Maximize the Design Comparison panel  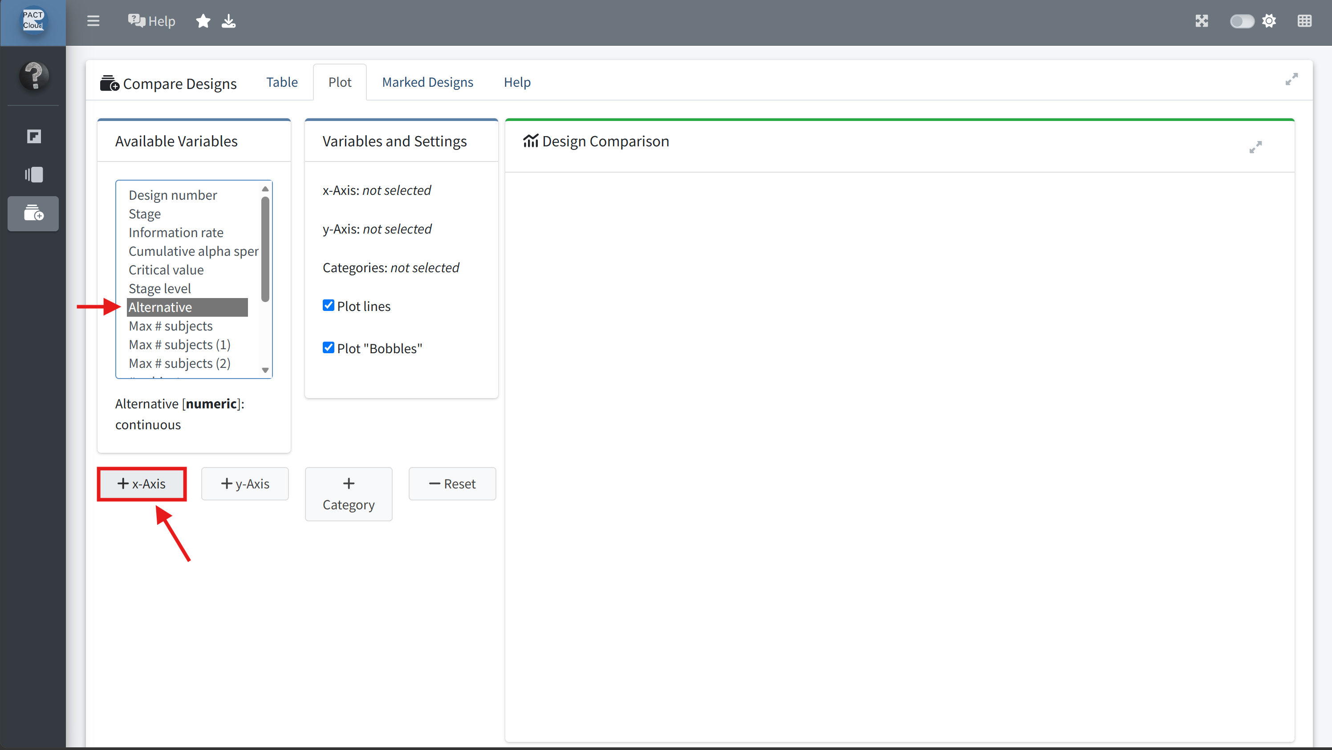(1255, 147)
